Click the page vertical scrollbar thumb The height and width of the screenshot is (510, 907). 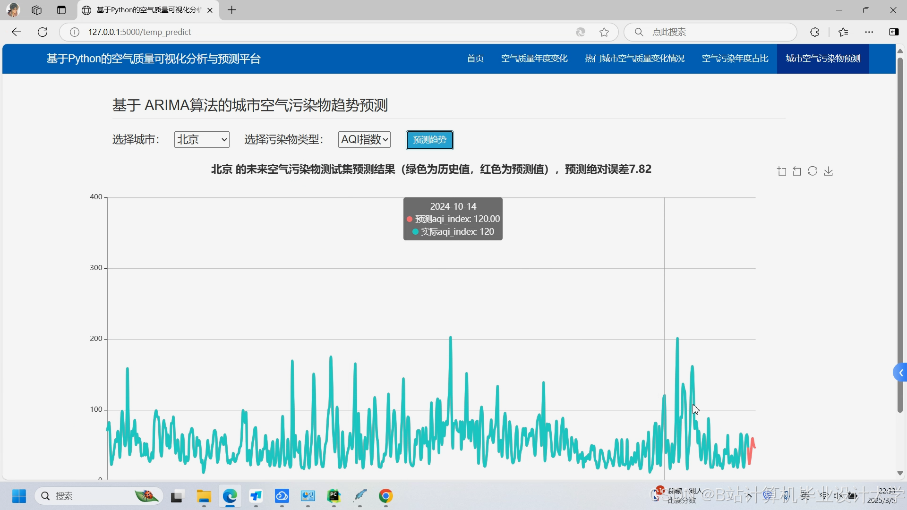[900, 236]
